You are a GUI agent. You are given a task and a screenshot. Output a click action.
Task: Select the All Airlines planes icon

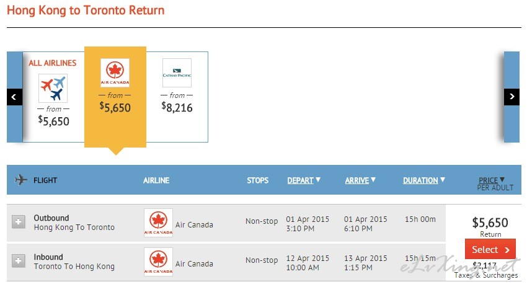point(53,89)
